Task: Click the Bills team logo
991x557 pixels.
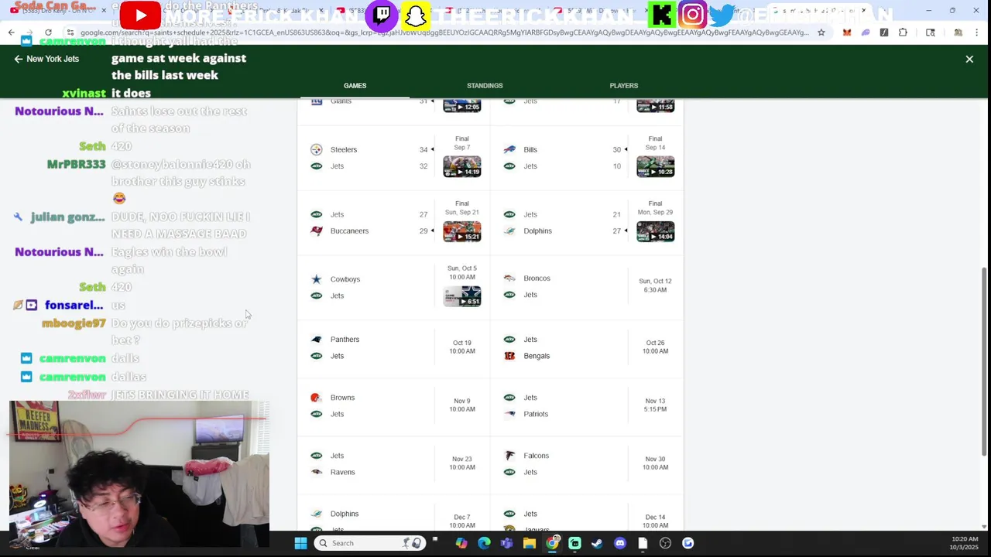Action: coord(509,149)
